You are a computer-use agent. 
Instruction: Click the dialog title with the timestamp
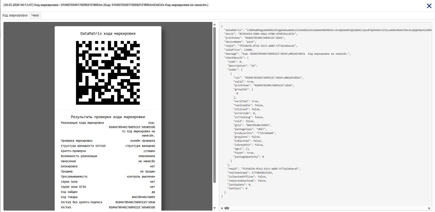coord(106,5)
